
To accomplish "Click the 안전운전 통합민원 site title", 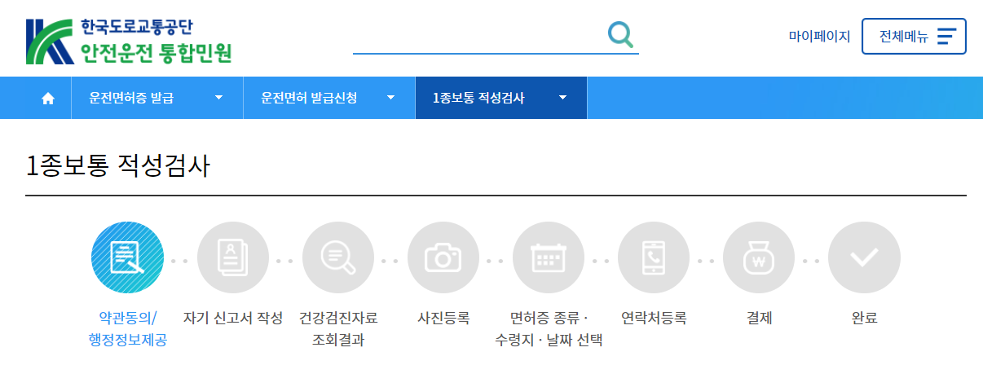I will (x=156, y=53).
